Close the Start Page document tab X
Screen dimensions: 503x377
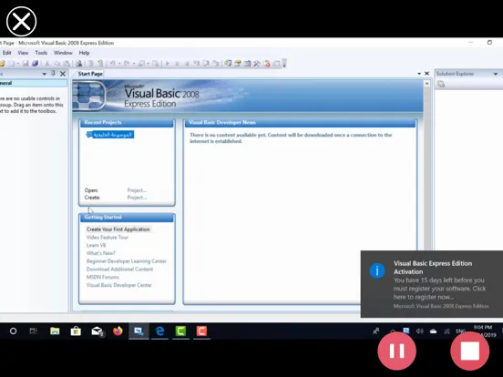click(x=427, y=74)
